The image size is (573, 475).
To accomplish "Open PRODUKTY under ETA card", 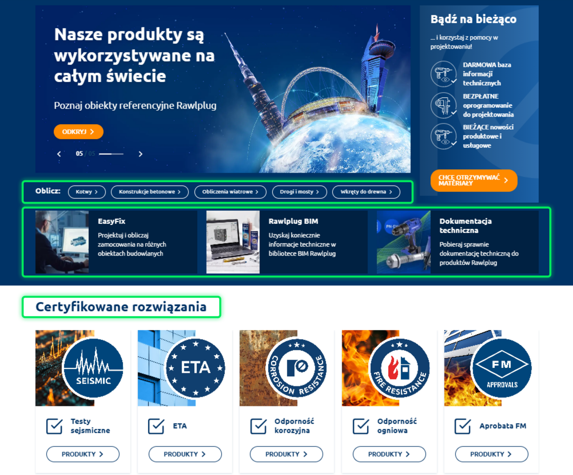I will coord(185,454).
